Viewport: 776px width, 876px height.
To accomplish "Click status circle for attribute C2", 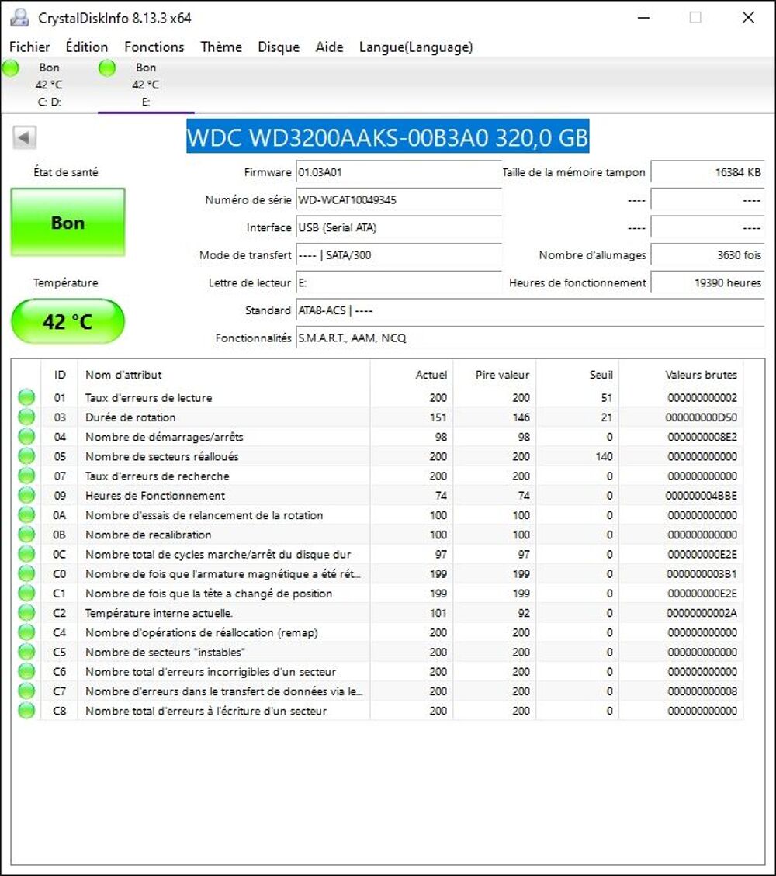I will coord(26,612).
